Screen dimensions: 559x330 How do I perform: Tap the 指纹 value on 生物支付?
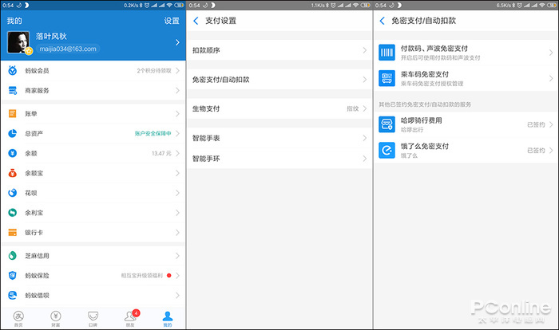353,108
